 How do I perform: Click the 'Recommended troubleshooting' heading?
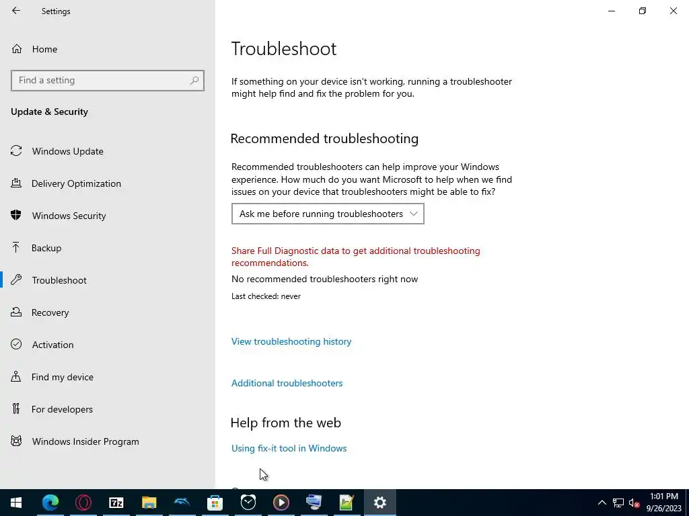pos(324,138)
